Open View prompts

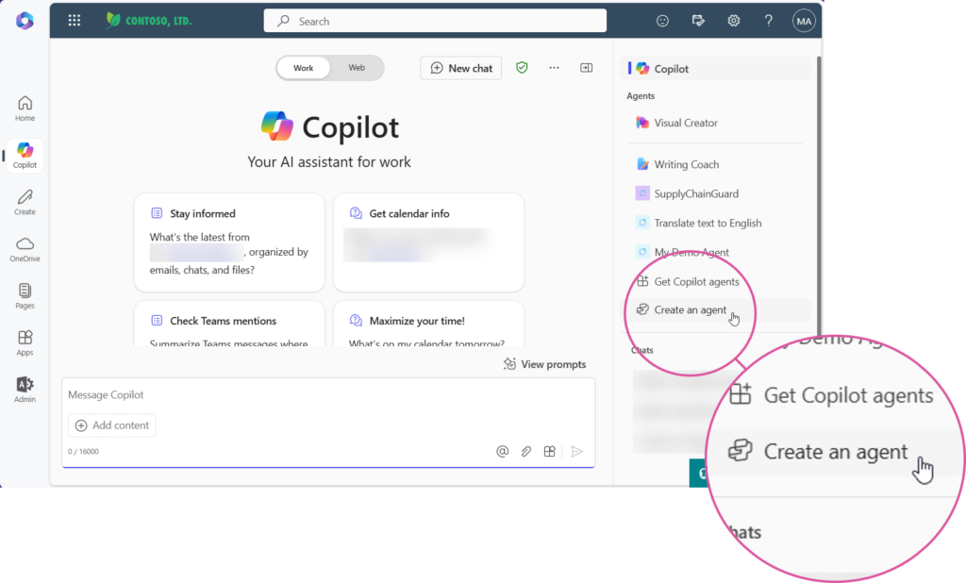coord(544,364)
